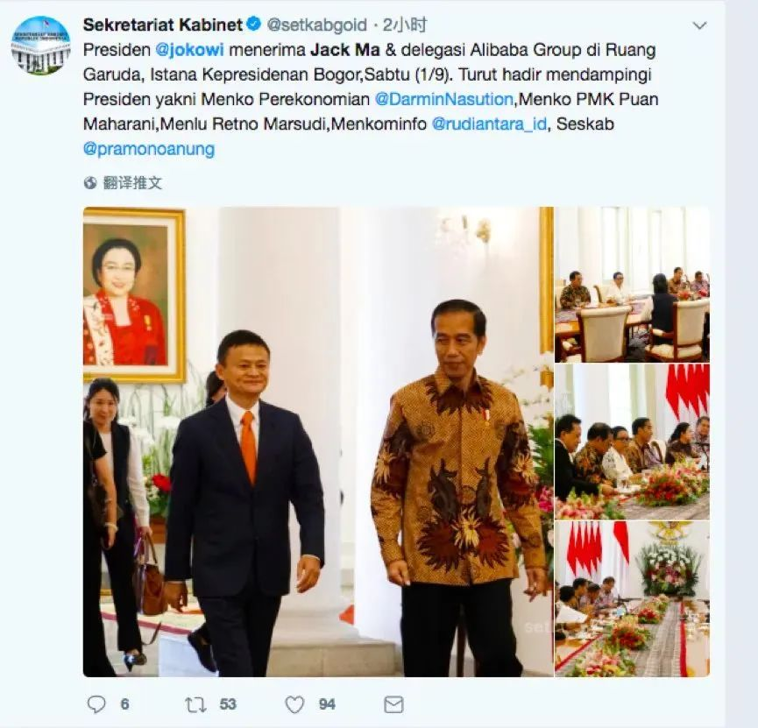Open the @jokowi mention link
The width and height of the screenshot is (758, 728).
coord(190,50)
